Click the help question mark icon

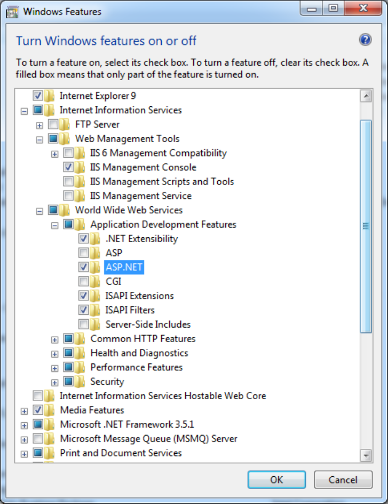(x=365, y=40)
